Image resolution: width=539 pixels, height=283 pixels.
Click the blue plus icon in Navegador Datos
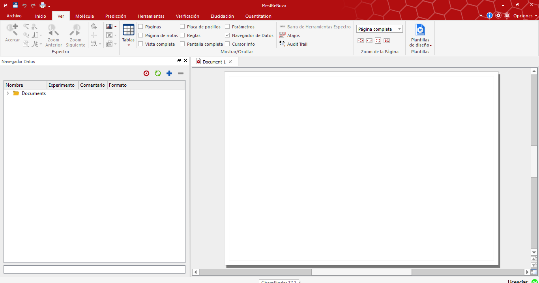click(x=169, y=73)
